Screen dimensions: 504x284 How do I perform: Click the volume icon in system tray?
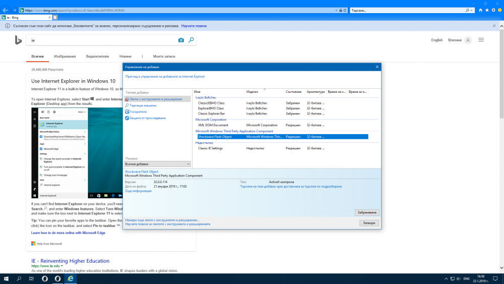(x=459, y=278)
